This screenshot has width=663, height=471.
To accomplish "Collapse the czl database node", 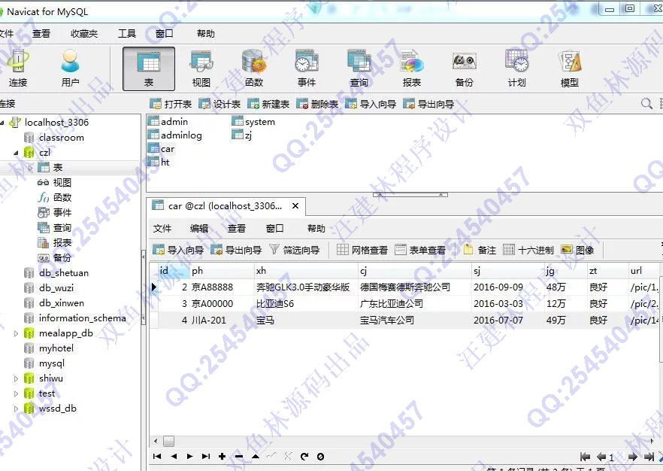I will click(x=16, y=153).
